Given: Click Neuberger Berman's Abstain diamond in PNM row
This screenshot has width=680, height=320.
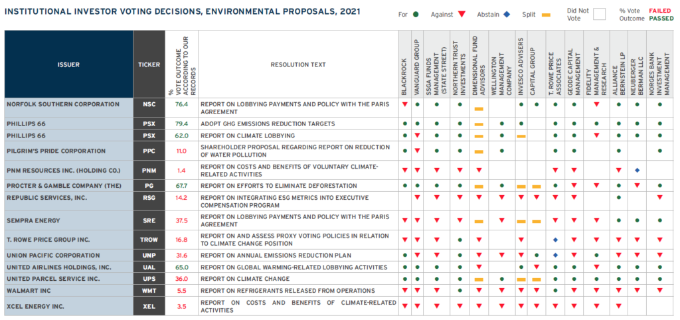Looking at the screenshot, I should point(637,171).
